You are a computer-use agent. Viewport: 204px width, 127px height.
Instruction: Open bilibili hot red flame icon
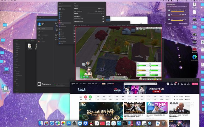(85, 97)
